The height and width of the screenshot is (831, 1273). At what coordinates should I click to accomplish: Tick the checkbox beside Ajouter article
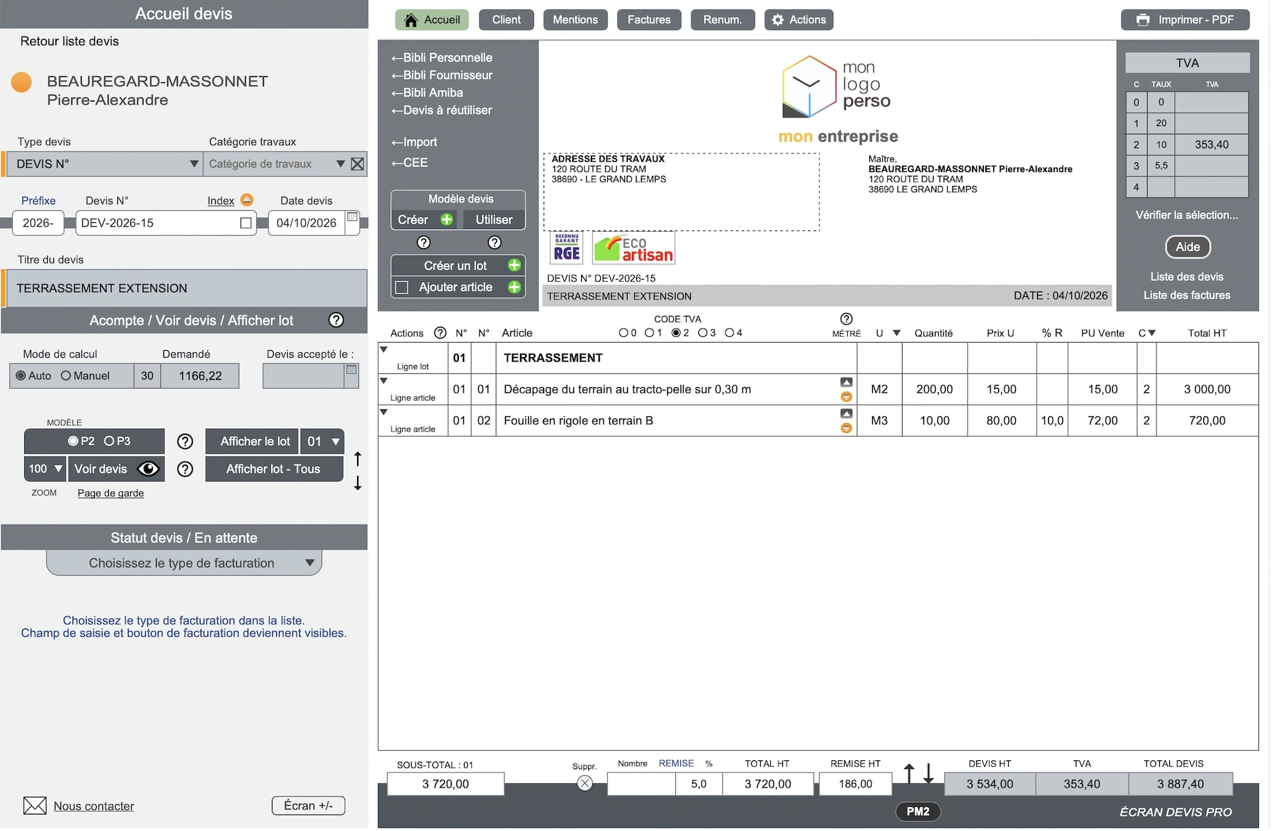pos(402,288)
